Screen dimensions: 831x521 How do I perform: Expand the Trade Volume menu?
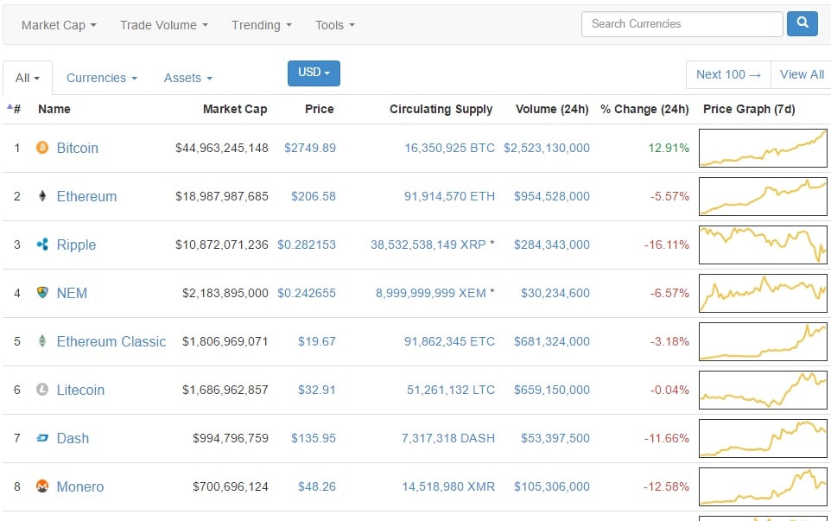[x=164, y=25]
